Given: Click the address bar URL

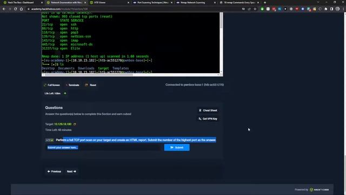Looking at the screenshot, I should point(59,9).
